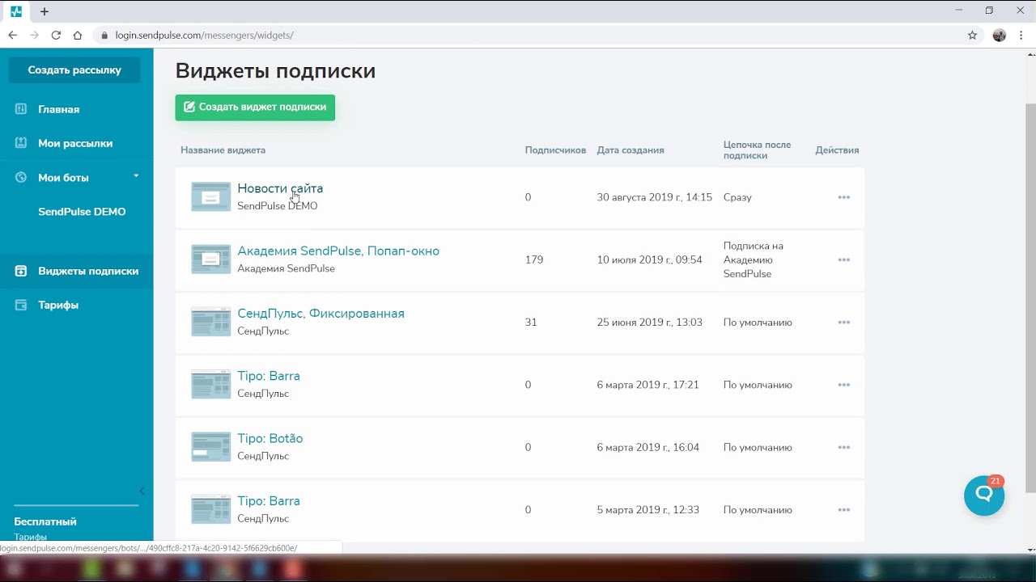Image resolution: width=1036 pixels, height=582 pixels.
Task: Click Сразу chain value in first row
Action: coord(737,197)
